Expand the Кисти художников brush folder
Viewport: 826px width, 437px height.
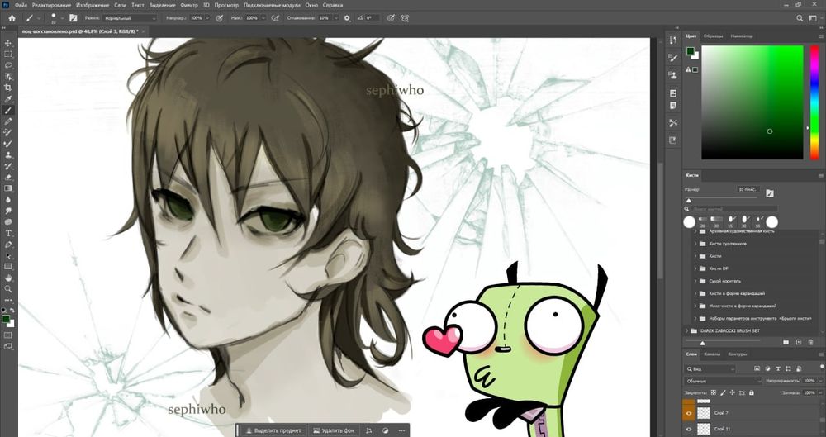695,244
